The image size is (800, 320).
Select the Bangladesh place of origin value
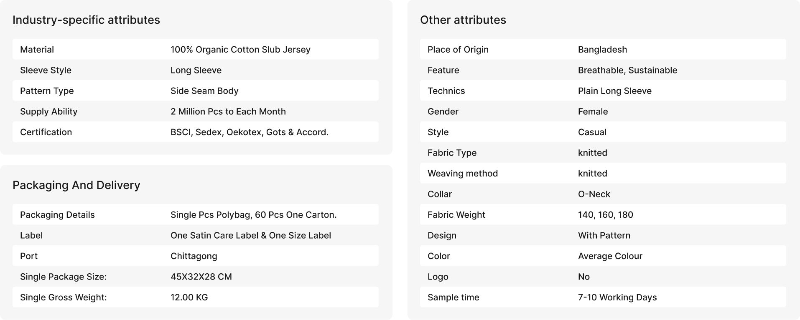602,50
